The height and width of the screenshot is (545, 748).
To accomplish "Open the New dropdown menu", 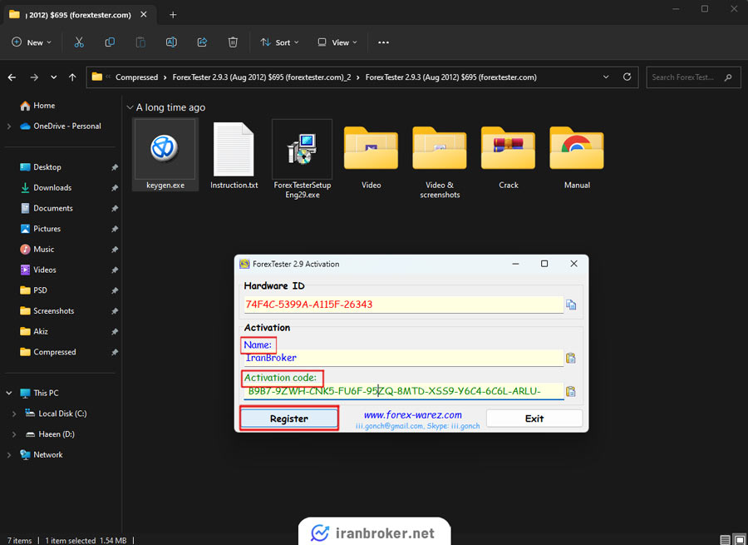I will tap(32, 42).
